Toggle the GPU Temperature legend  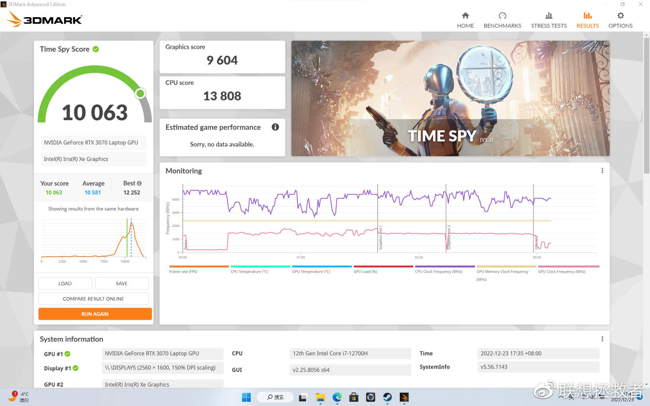[322, 270]
